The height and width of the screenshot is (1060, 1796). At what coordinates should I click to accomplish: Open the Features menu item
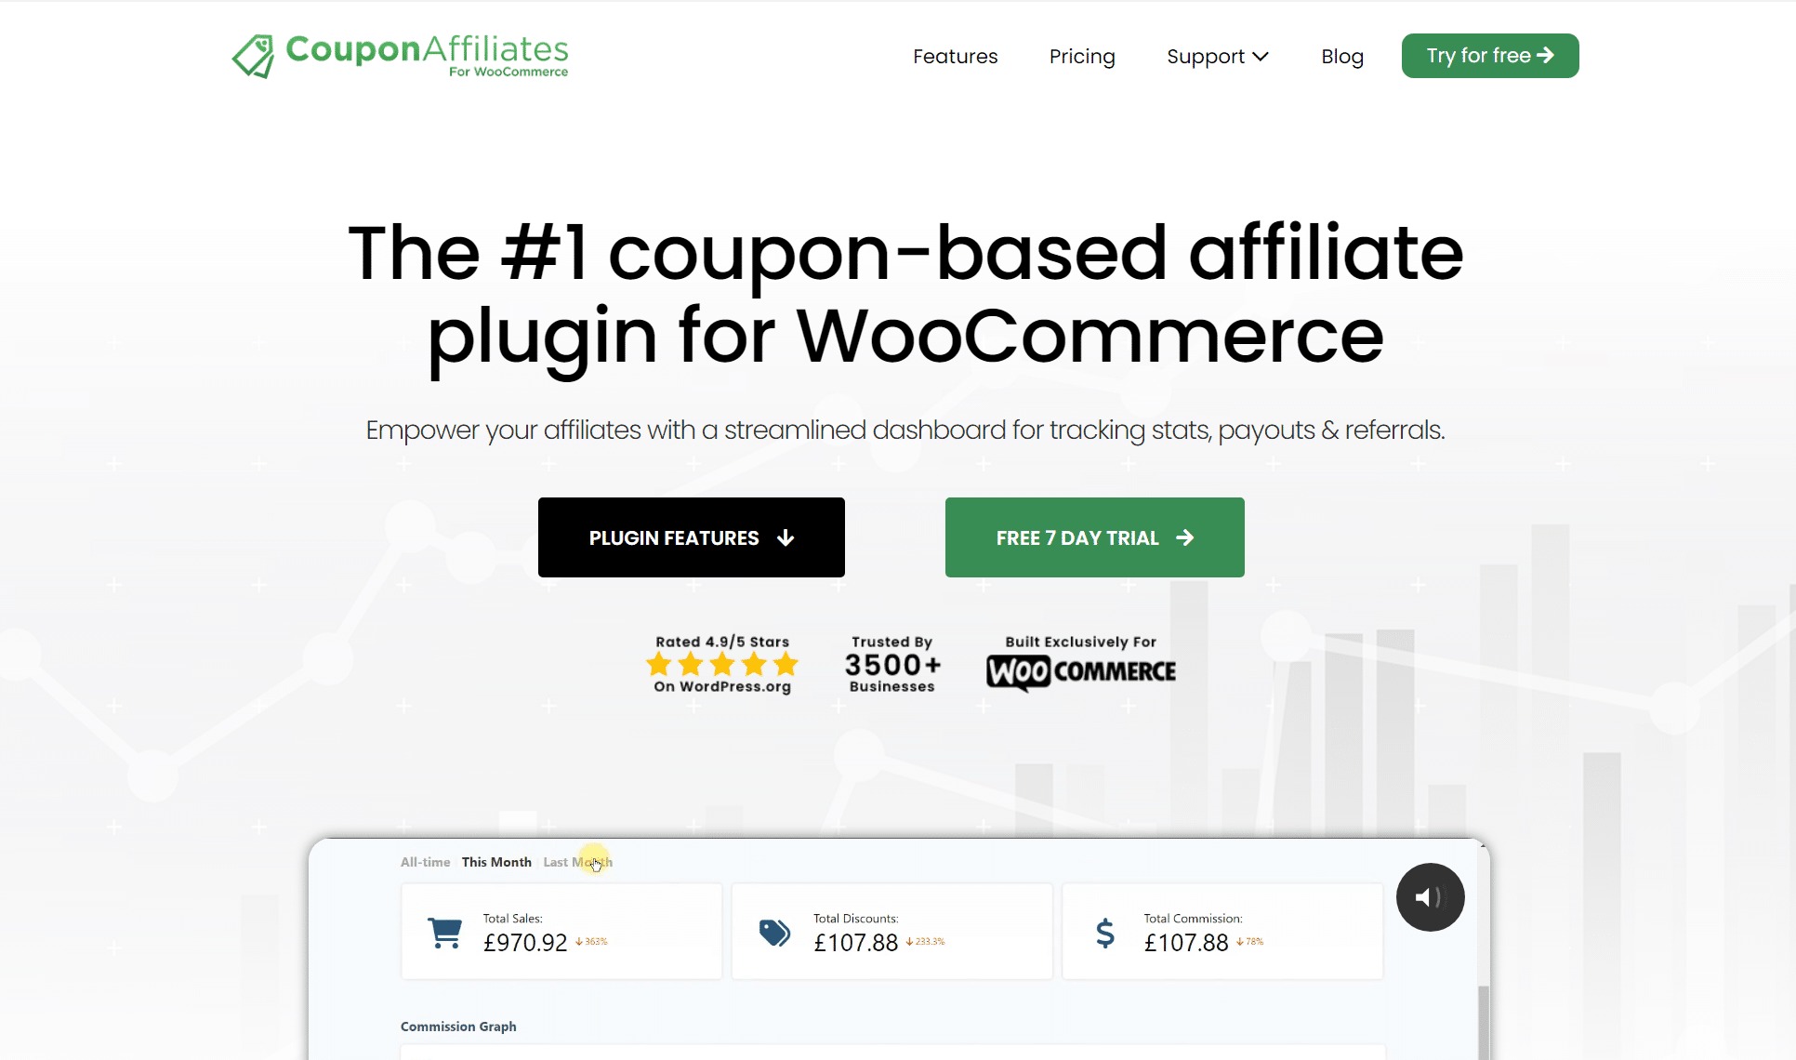955,56
